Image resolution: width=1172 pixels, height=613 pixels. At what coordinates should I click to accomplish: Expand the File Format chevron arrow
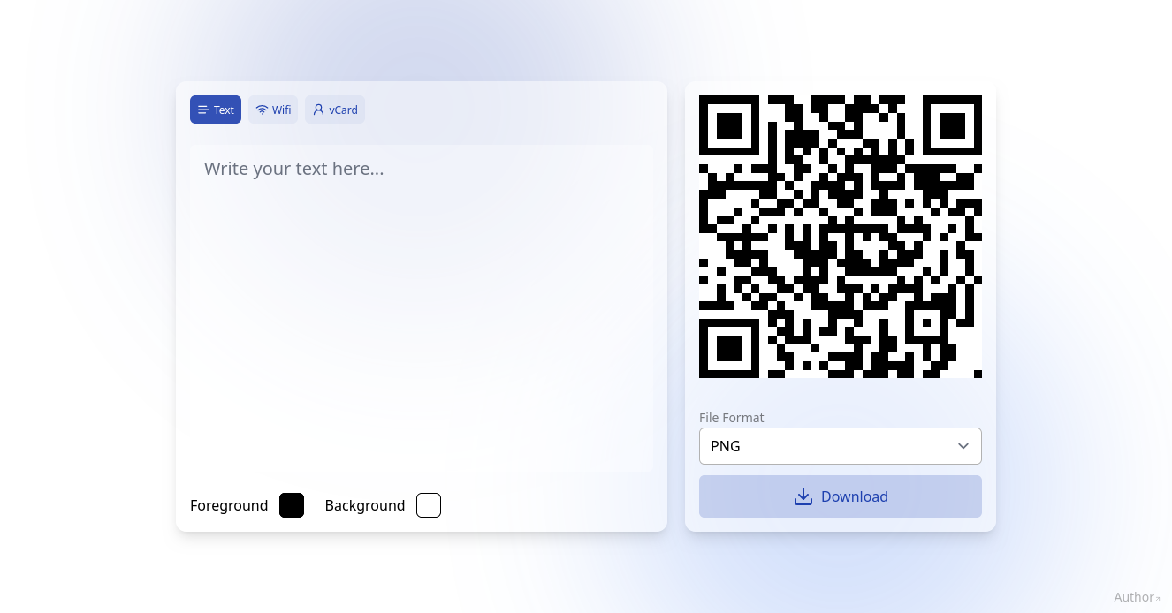pos(963,446)
